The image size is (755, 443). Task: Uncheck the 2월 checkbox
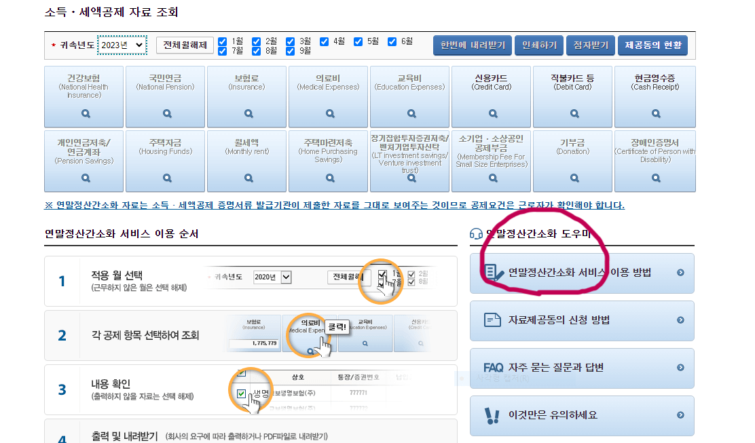coord(256,42)
